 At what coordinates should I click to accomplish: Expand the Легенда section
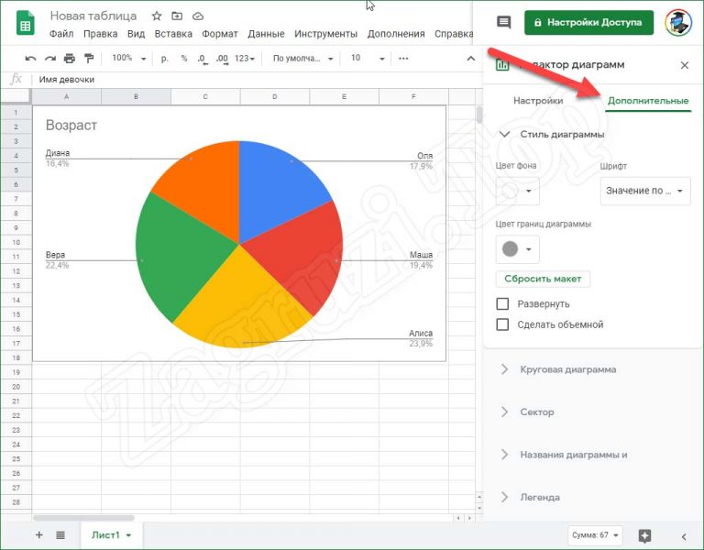(x=530, y=498)
